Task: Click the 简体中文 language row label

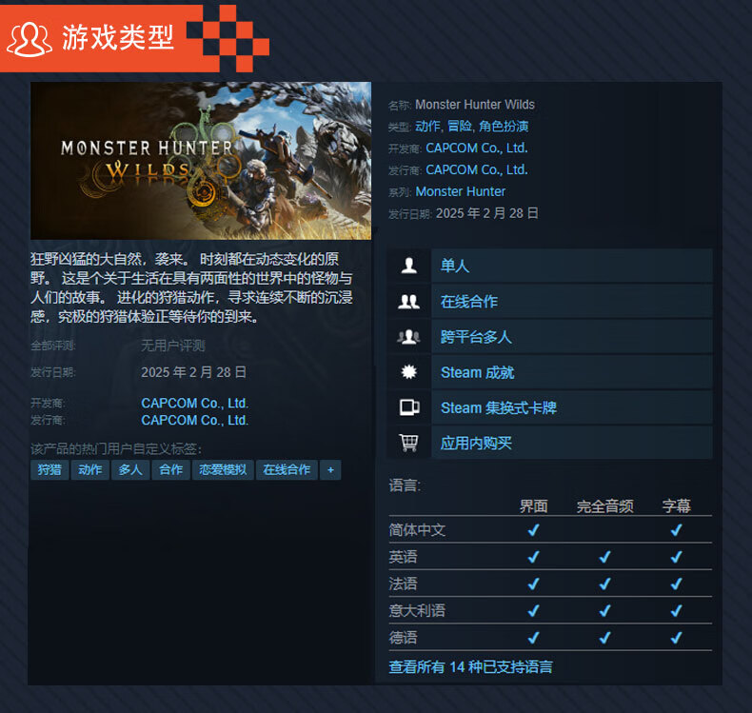Action: click(x=417, y=530)
